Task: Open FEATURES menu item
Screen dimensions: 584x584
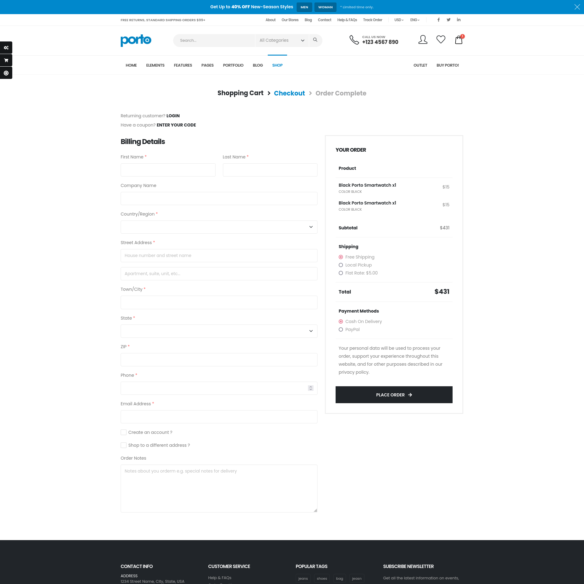Action: click(x=183, y=65)
